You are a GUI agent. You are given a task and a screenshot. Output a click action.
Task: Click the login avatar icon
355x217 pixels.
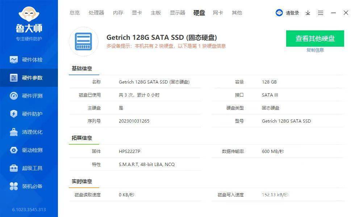279,13
